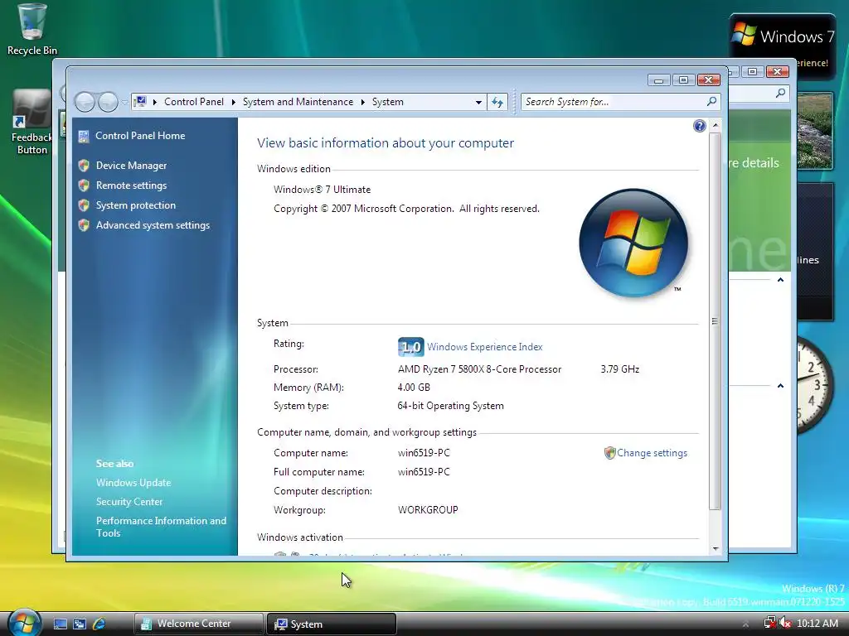Screen dimensions: 849x636
Task: Click shield icon beside Device Manager
Action: 84,166
